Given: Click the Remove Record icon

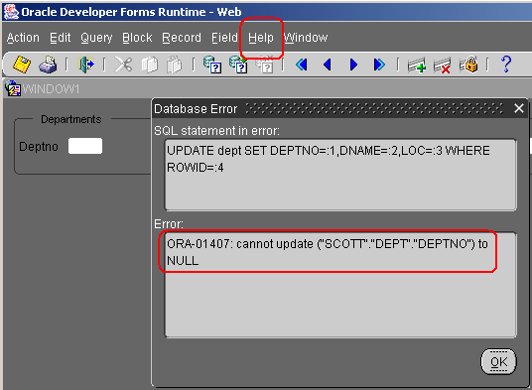Looking at the screenshot, I should click(x=442, y=65).
